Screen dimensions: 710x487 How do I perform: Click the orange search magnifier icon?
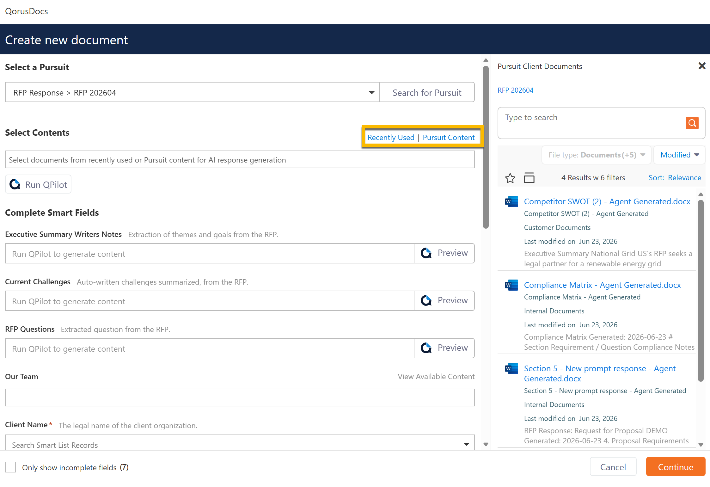pyautogui.click(x=692, y=123)
